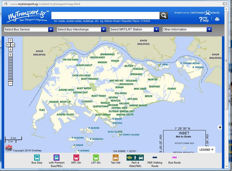This screenshot has height=171, width=232.
Task: Click the zoom level slider handle
Action: pyautogui.click(x=11, y=80)
